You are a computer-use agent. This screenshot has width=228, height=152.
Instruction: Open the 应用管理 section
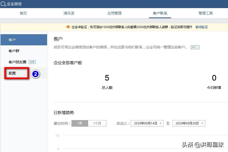pos(114,13)
